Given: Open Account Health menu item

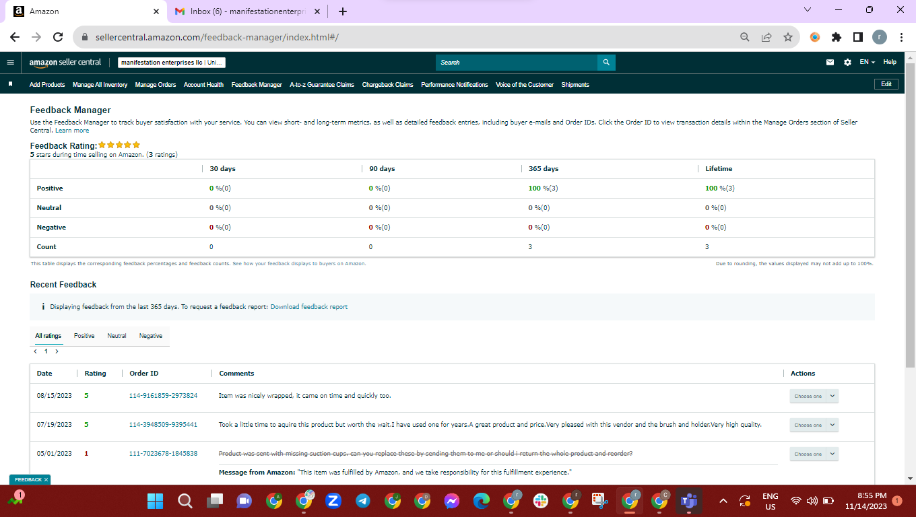Looking at the screenshot, I should (x=203, y=85).
